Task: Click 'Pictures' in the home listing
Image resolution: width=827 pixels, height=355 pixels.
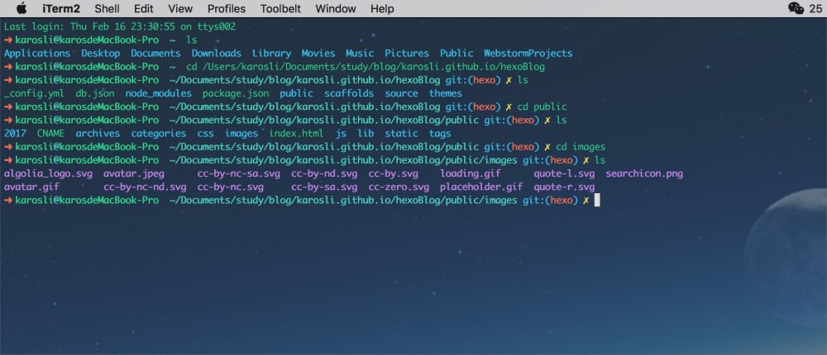Action: (407, 53)
